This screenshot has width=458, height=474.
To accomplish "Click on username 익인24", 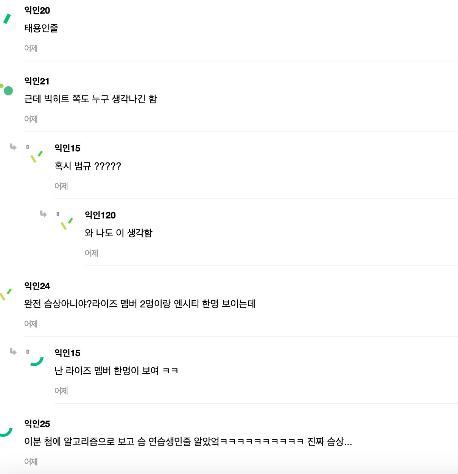I will coord(37,286).
